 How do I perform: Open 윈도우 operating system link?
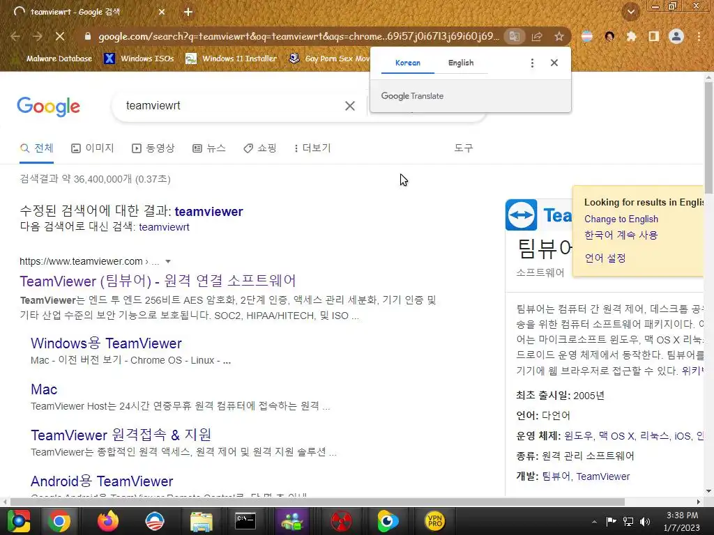pos(578,436)
